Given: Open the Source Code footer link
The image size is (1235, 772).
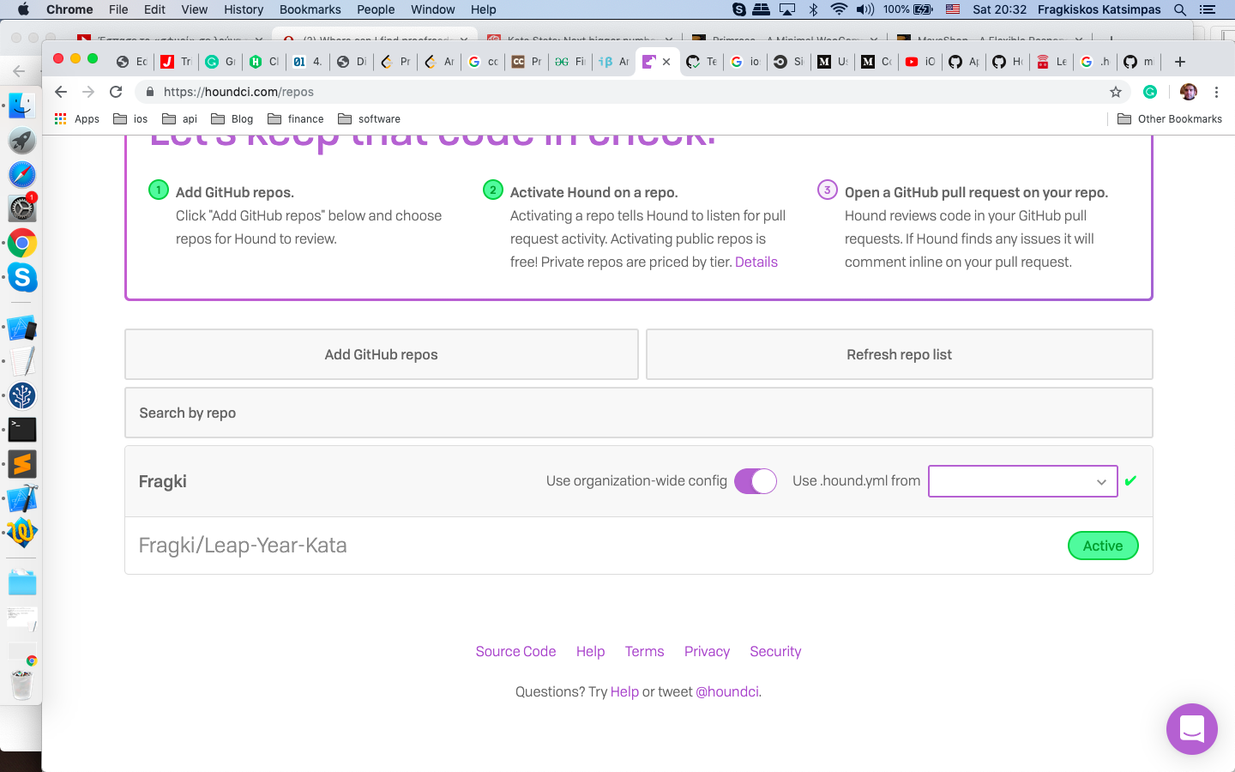Looking at the screenshot, I should tap(516, 652).
